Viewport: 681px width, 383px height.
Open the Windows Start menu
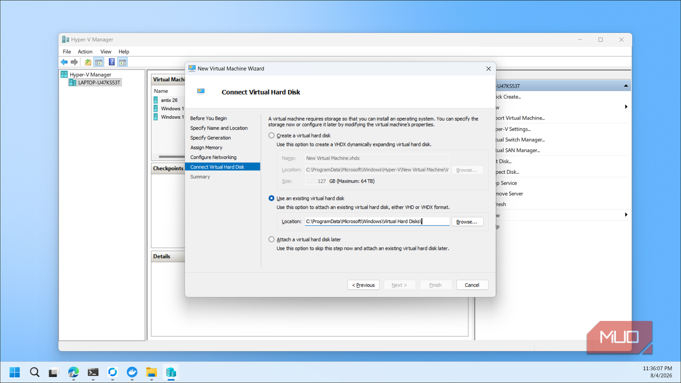15,372
